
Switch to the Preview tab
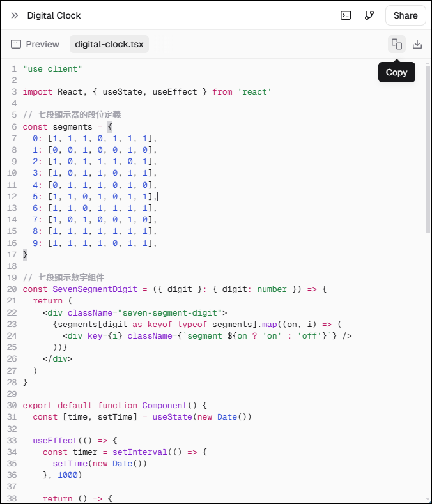(35, 44)
